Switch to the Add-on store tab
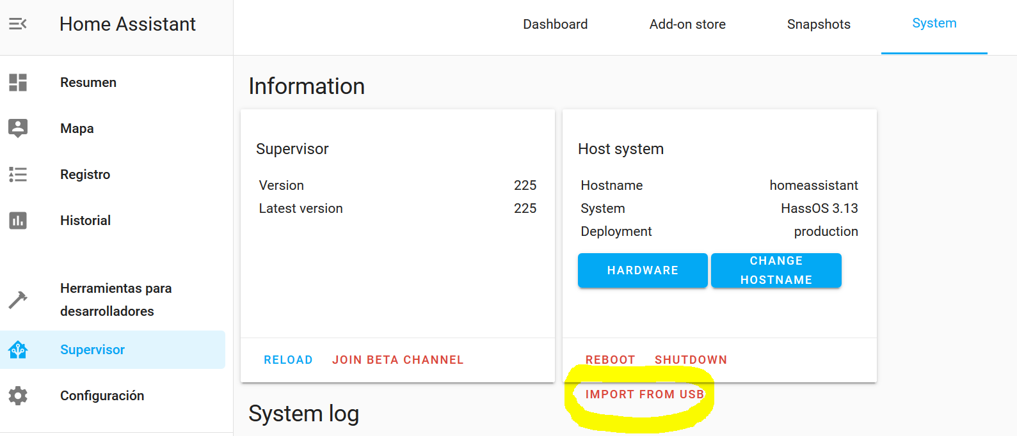Viewport: 1017px width, 436px height. click(687, 24)
